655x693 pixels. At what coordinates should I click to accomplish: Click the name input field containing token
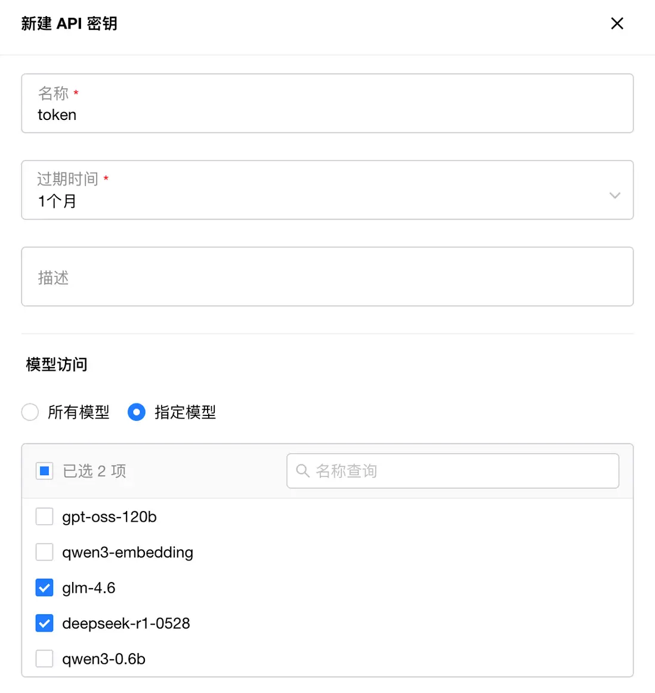327,114
